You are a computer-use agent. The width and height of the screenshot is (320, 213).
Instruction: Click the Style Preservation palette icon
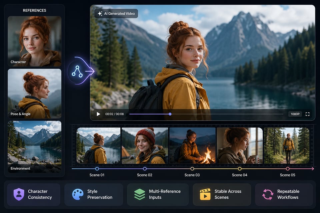coord(78,194)
